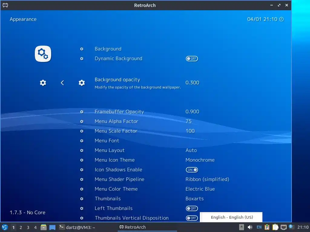Screen dimensions: 310x232
Task: Click gear icon next to Menu Shader Pipeline
Action: coord(82,179)
